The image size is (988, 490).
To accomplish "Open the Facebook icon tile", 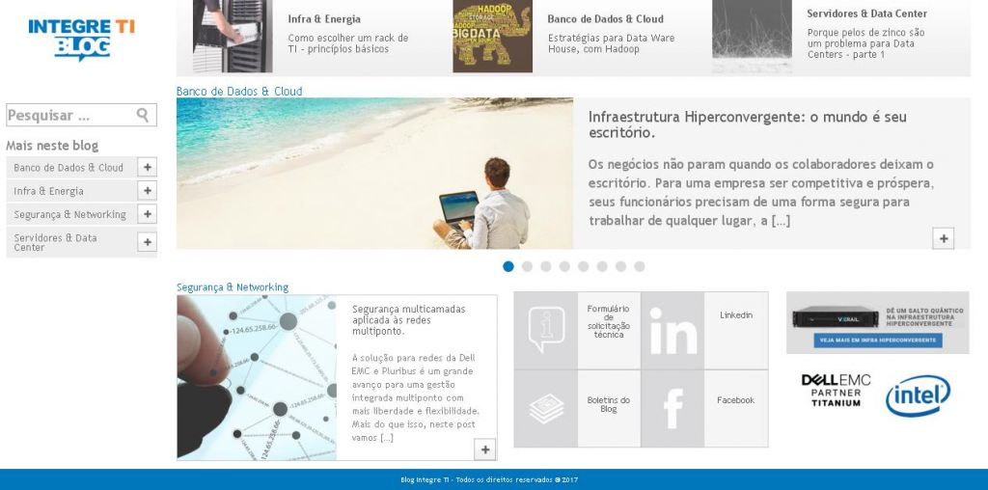I will (x=672, y=408).
